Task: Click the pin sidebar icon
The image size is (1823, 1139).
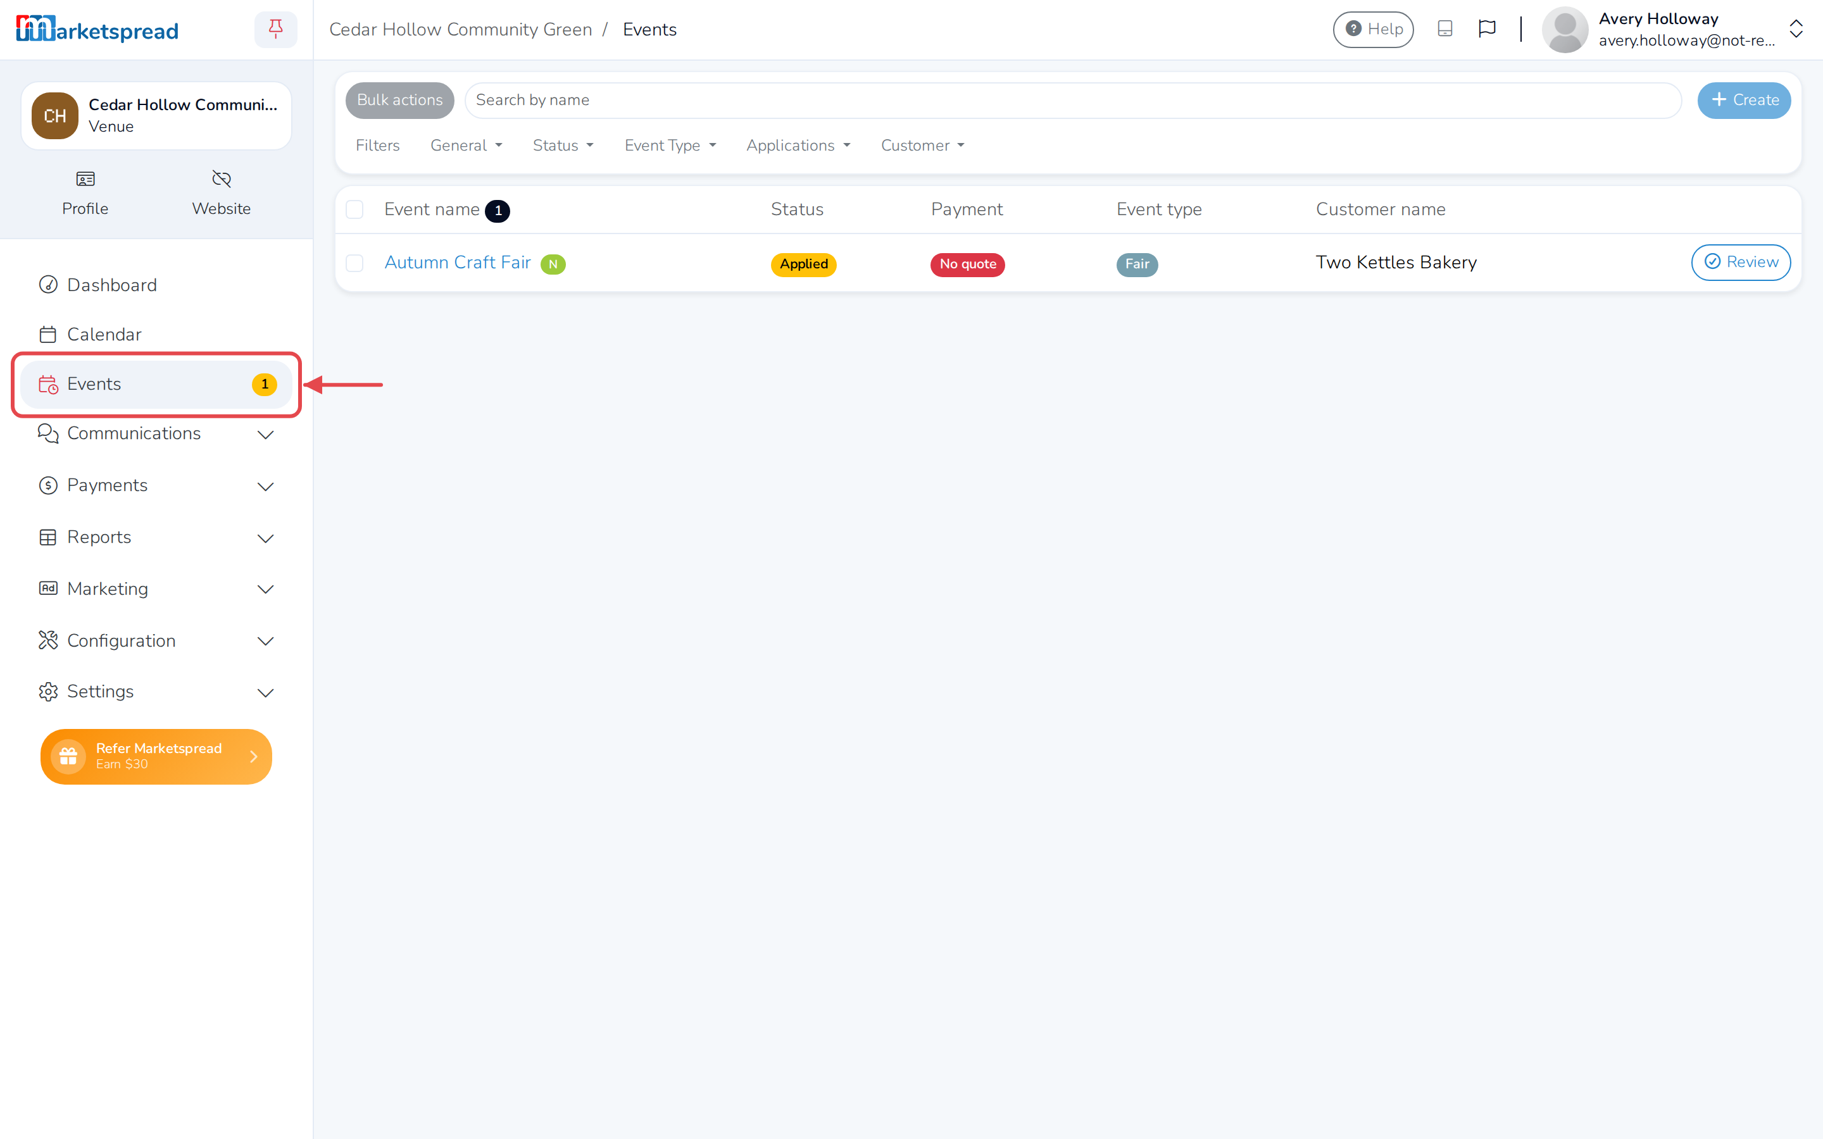Action: [276, 29]
